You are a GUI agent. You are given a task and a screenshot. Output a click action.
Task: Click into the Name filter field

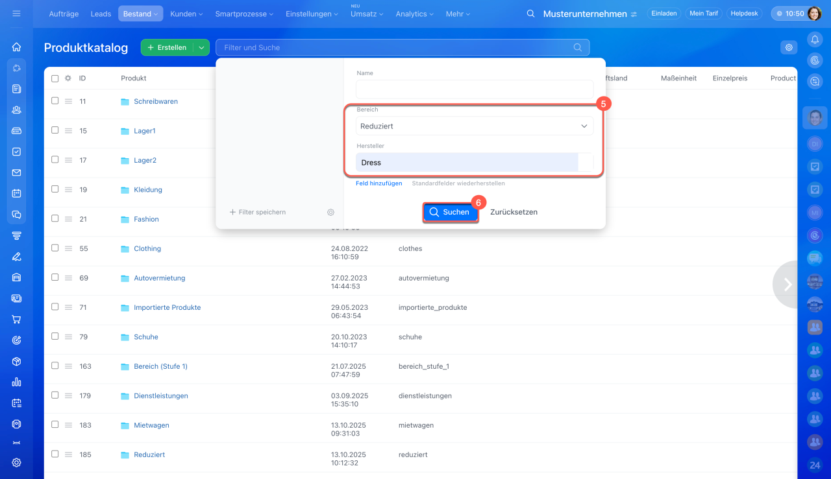pyautogui.click(x=475, y=89)
